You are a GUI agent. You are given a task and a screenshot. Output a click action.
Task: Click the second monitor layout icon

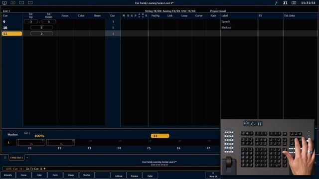[13, 3]
